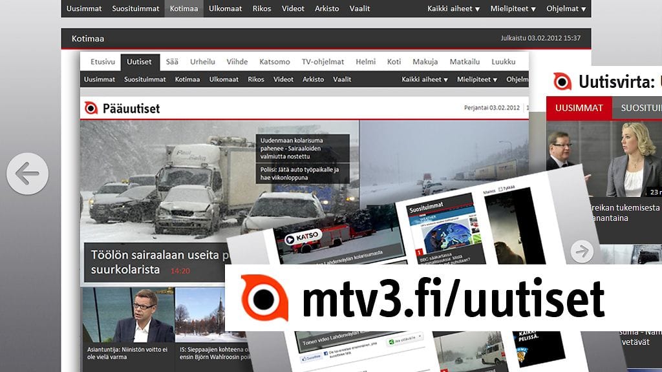Image resolution: width=662 pixels, height=372 pixels.
Task: Click the Uutisvirta logo icon
Action: pyautogui.click(x=562, y=81)
